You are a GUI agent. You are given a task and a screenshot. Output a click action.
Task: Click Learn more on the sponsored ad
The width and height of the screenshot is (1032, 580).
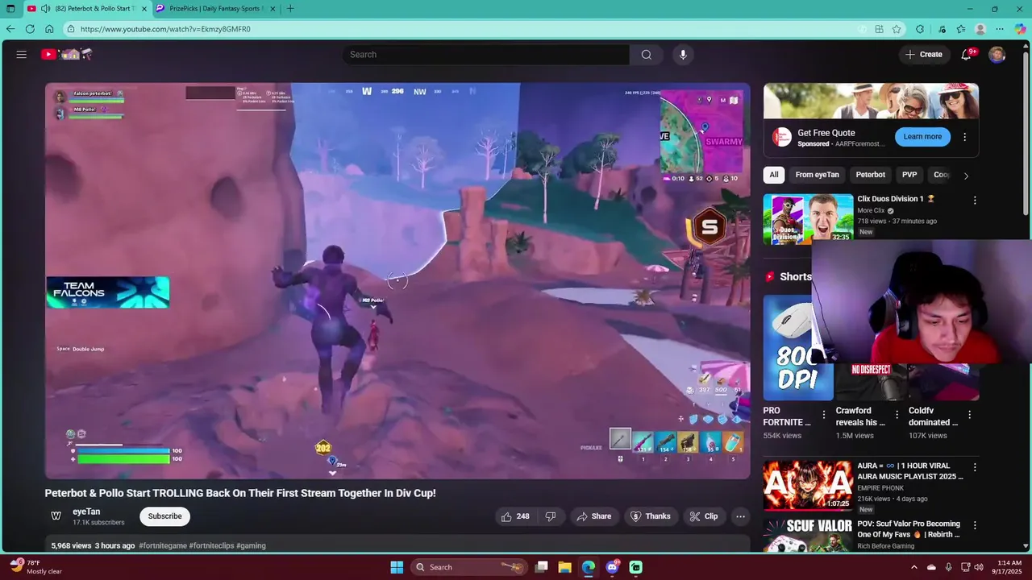tap(922, 137)
